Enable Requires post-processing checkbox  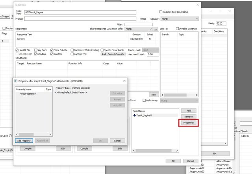click(161, 12)
